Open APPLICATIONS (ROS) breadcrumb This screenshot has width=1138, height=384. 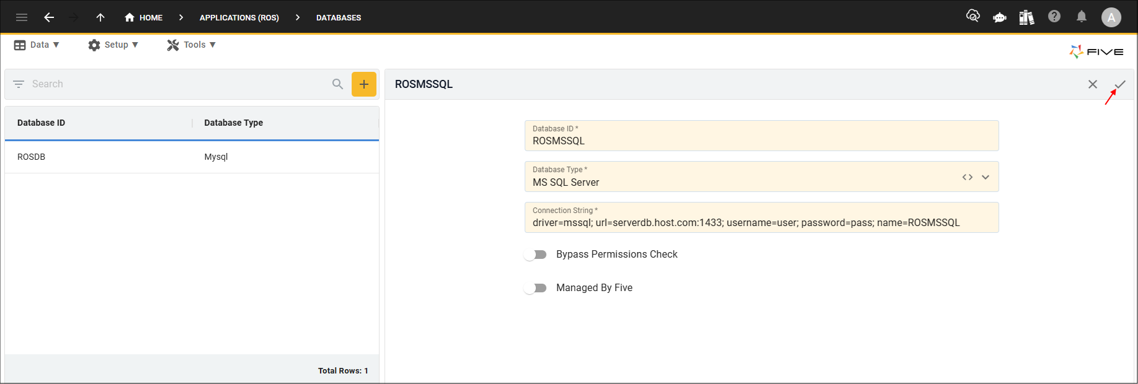[x=239, y=17]
